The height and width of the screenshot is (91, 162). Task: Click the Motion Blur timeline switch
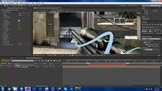51,61
